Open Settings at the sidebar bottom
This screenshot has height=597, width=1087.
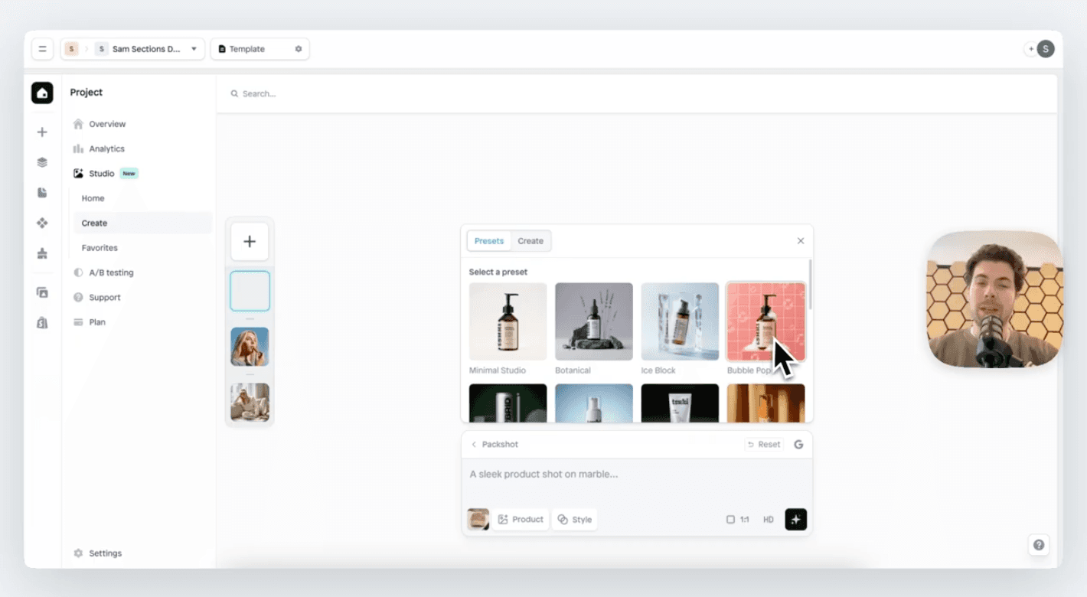[105, 553]
